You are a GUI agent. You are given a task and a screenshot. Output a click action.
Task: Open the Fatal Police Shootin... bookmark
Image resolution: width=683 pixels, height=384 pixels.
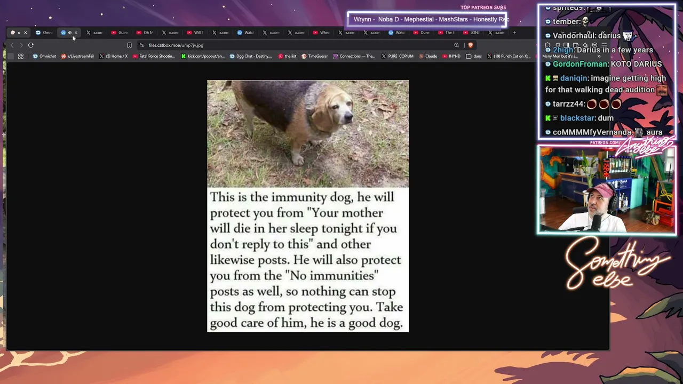[154, 56]
